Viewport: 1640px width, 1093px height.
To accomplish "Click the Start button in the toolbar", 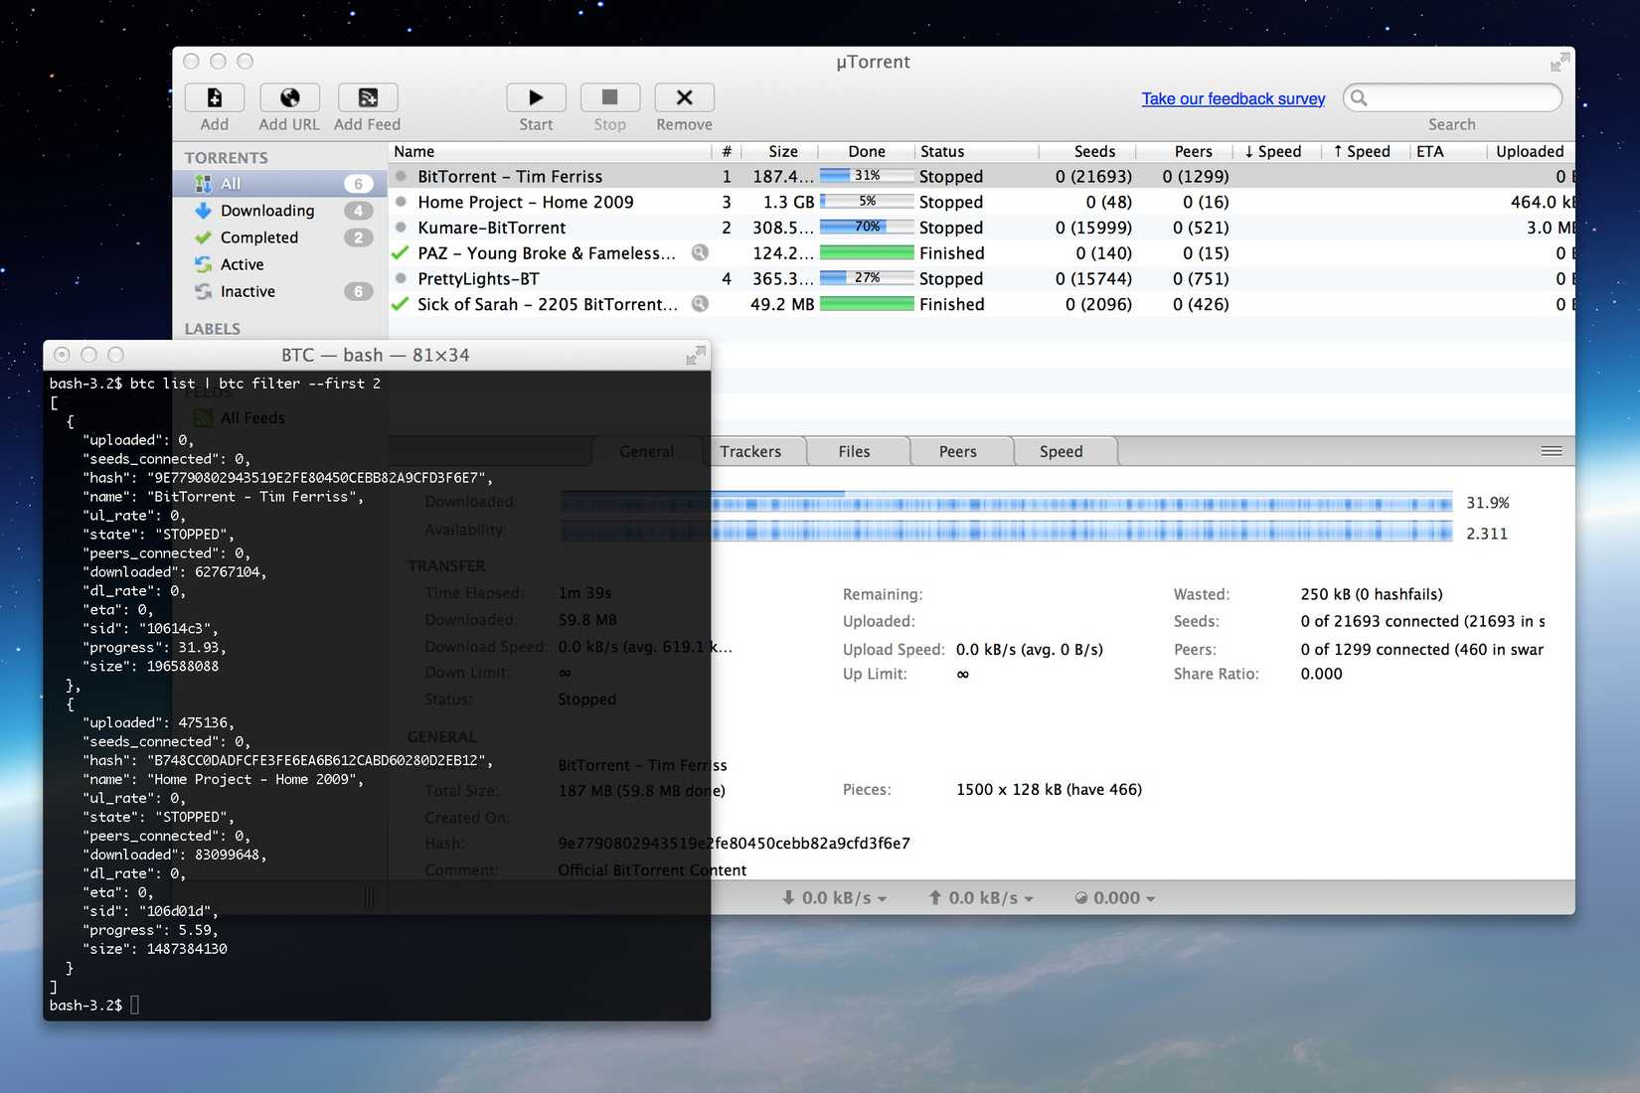I will click(536, 97).
